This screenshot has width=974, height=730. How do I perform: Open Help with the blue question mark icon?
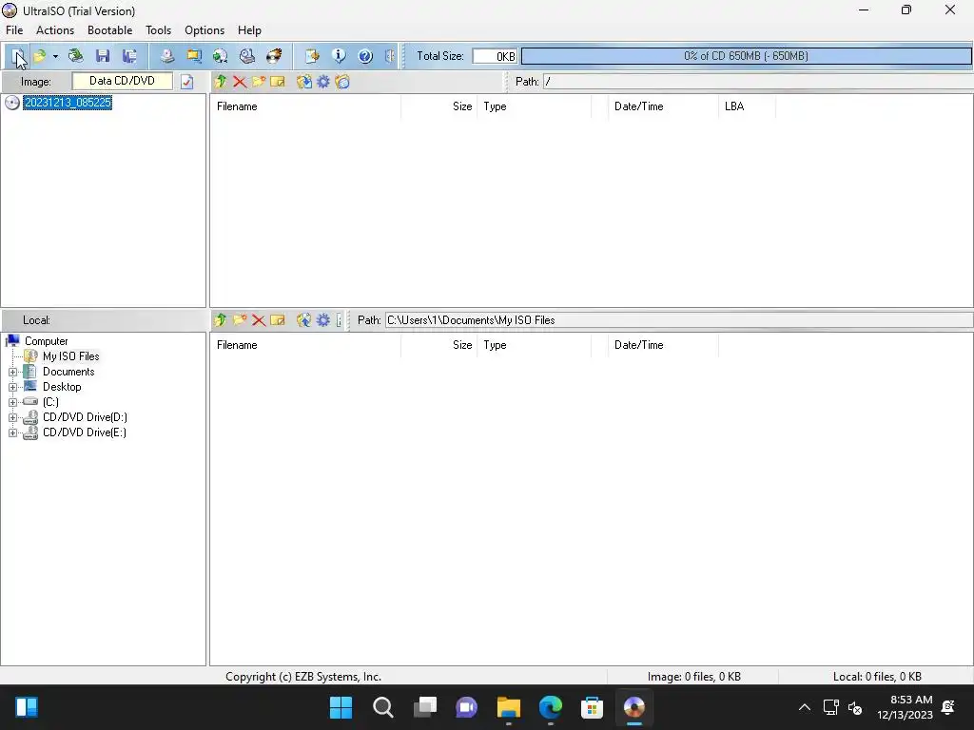[x=365, y=56]
